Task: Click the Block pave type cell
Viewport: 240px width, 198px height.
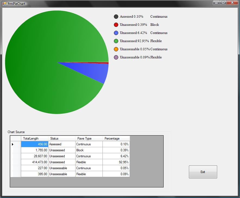Action: click(89, 150)
